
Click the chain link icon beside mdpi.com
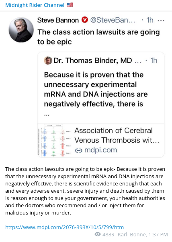tap(79, 150)
